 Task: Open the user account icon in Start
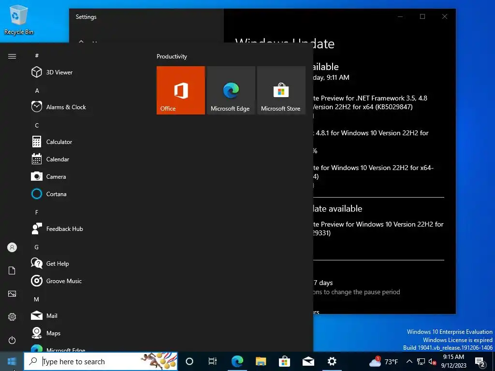point(12,247)
